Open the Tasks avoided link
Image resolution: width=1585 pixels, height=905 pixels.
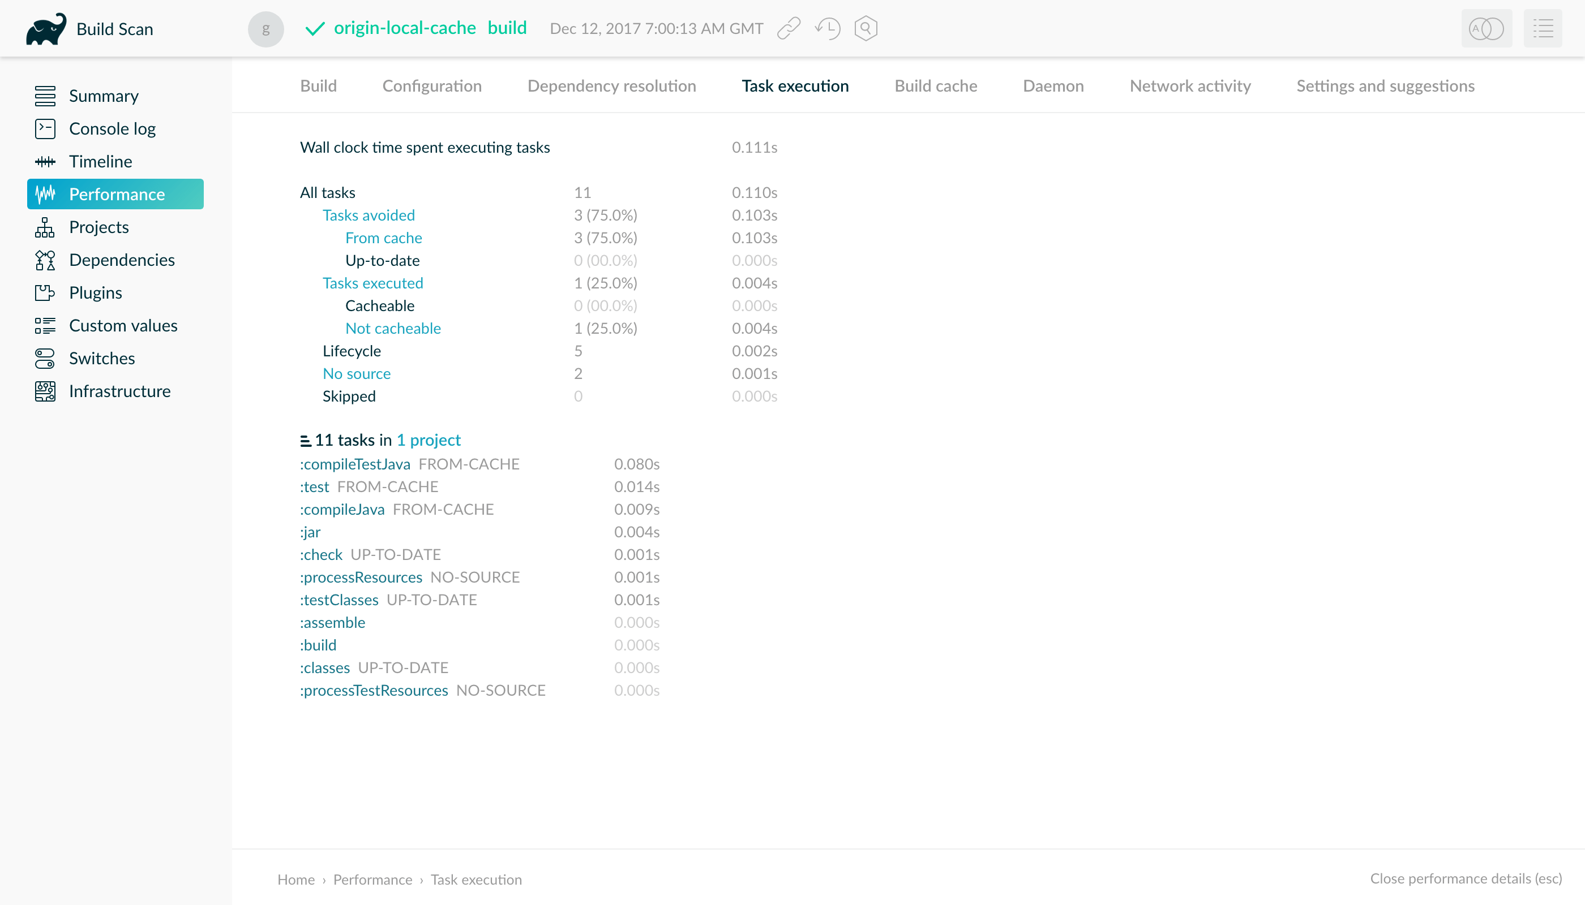369,215
